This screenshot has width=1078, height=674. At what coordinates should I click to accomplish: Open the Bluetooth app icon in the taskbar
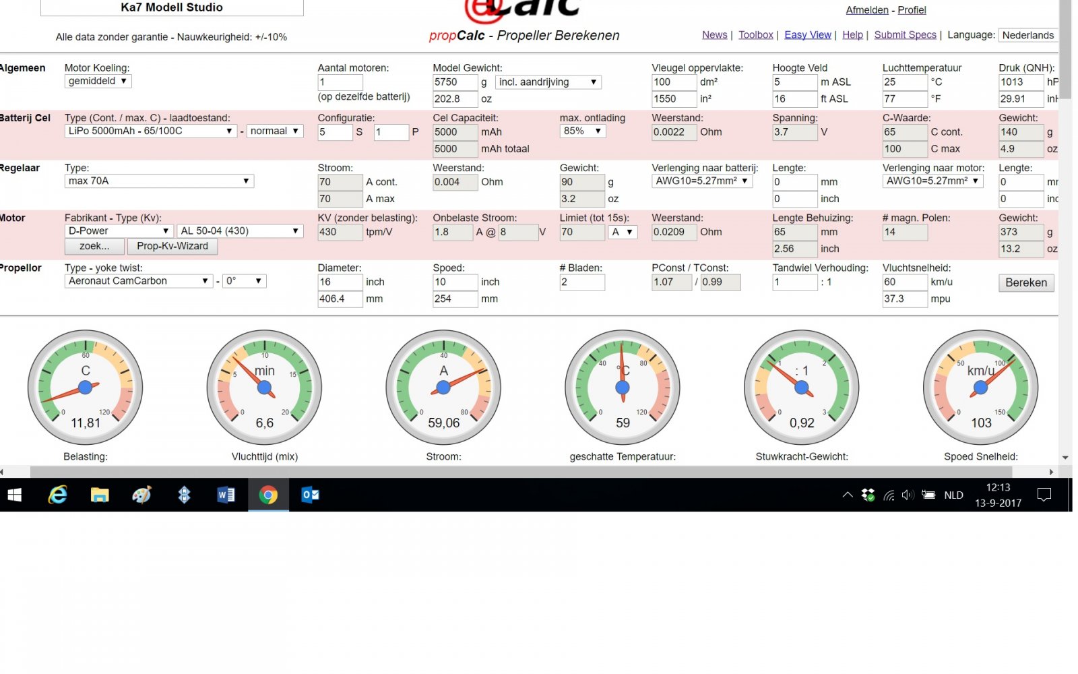184,495
